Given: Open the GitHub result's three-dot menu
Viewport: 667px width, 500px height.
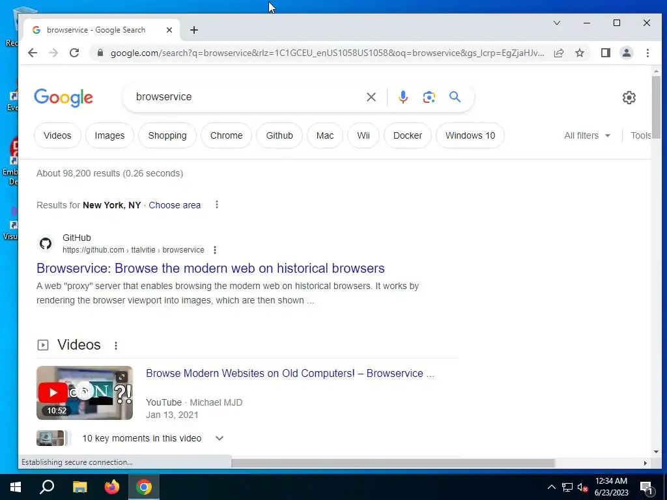Looking at the screenshot, I should point(215,250).
